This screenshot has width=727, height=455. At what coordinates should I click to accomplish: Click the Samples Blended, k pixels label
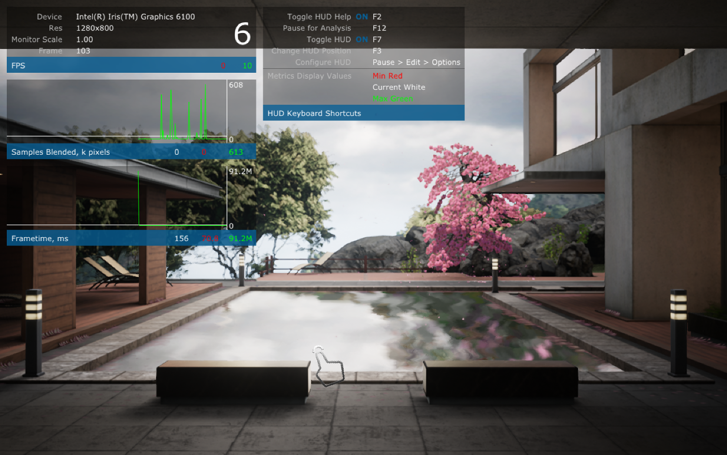(61, 152)
